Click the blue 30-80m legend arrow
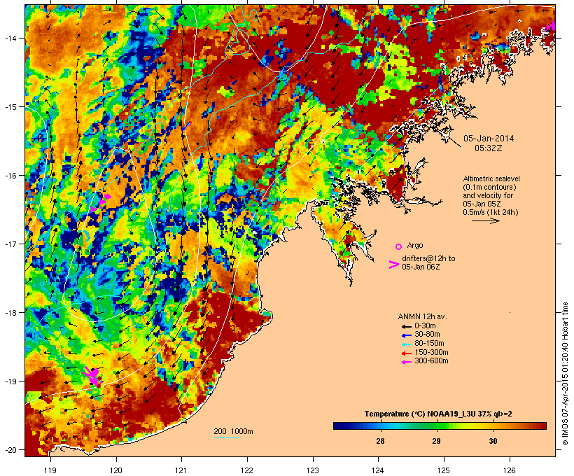574x476 pixels. (406, 335)
